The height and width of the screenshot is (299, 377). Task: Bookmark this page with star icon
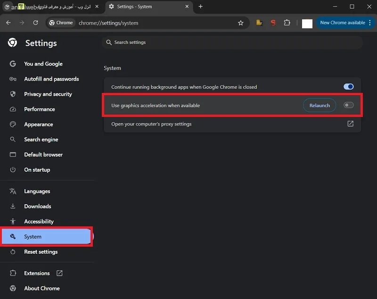240,23
